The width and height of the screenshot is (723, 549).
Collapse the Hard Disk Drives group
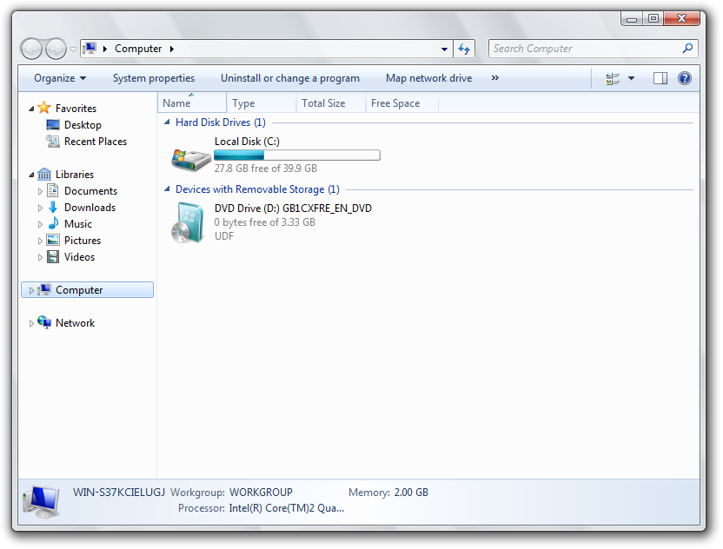[x=167, y=122]
